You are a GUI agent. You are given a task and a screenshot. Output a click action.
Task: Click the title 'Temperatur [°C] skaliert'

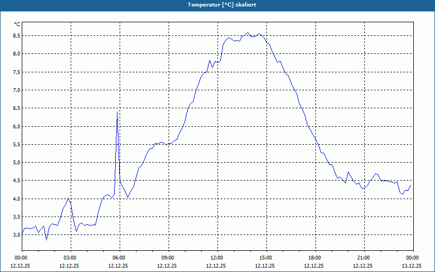(222, 5)
